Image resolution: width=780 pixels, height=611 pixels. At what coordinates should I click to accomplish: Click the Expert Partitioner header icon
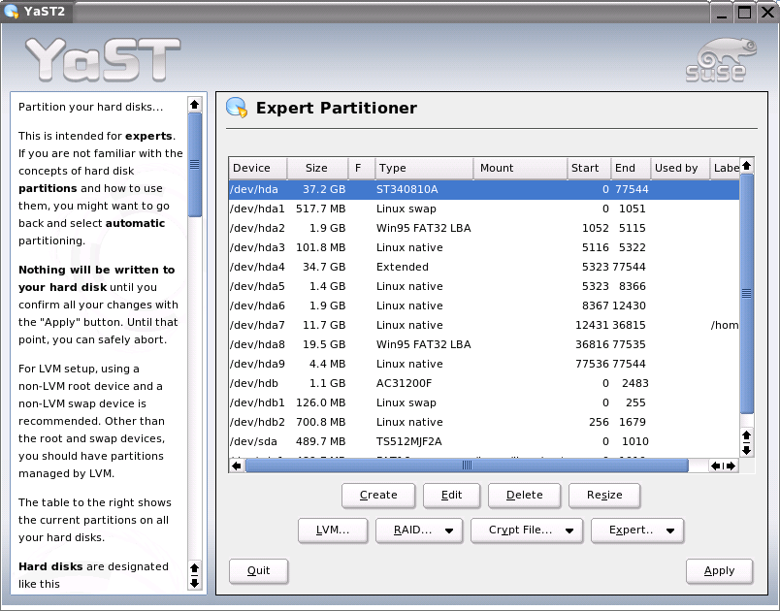click(x=236, y=108)
